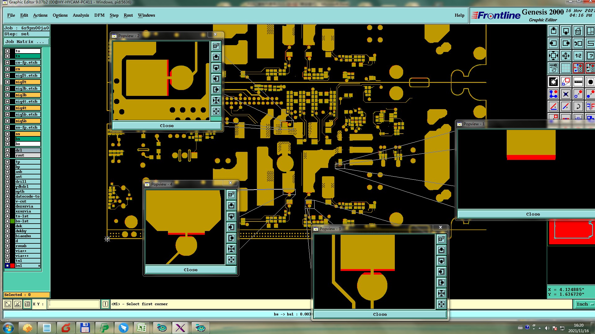The height and width of the screenshot is (334, 595).
Task: Click the grid display icon
Action: click(566, 68)
